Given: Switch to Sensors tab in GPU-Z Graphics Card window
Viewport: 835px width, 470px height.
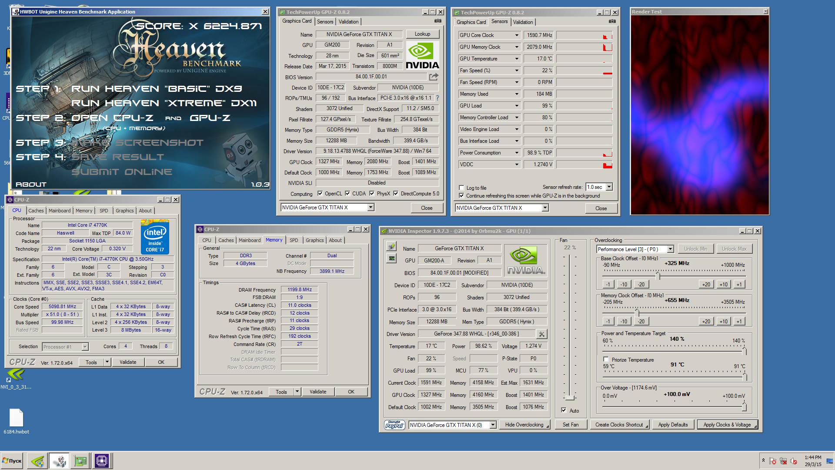Looking at the screenshot, I should 325,22.
